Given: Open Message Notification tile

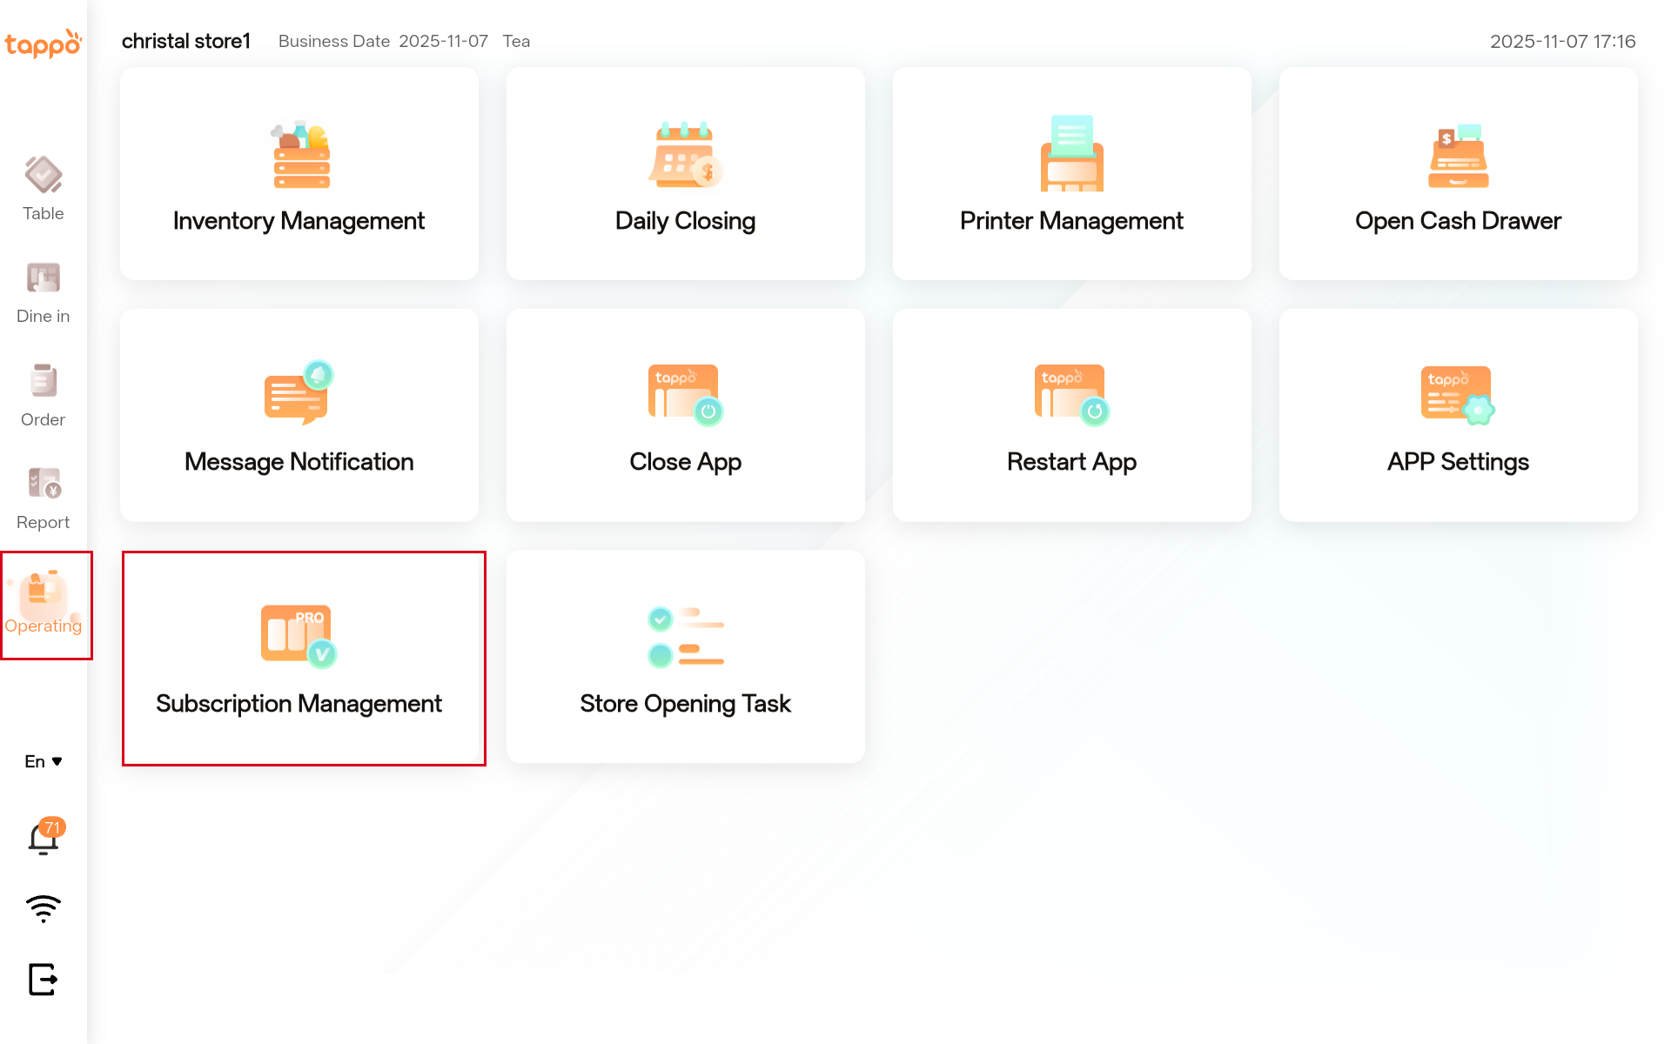Looking at the screenshot, I should click(x=299, y=415).
